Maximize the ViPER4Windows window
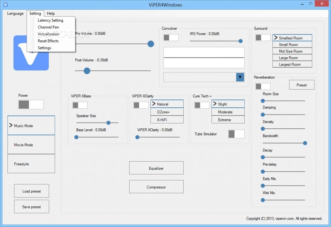 (x=311, y=4)
